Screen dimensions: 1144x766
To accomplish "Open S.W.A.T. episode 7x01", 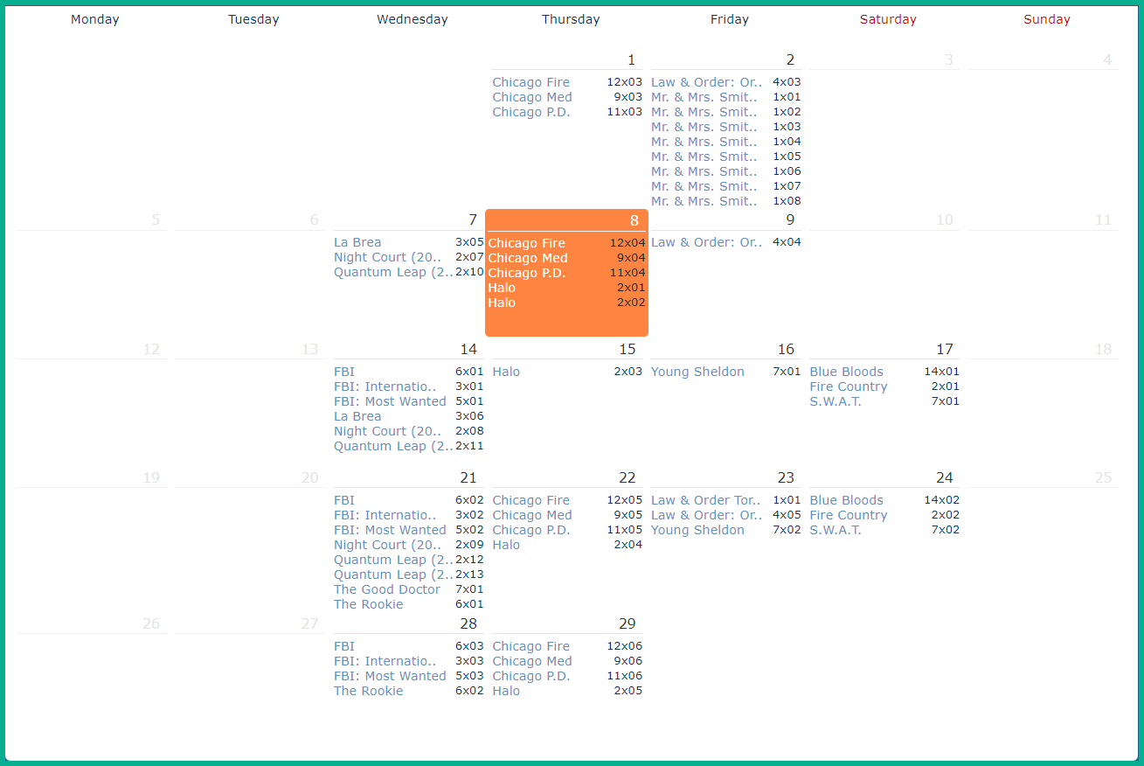I will point(835,401).
